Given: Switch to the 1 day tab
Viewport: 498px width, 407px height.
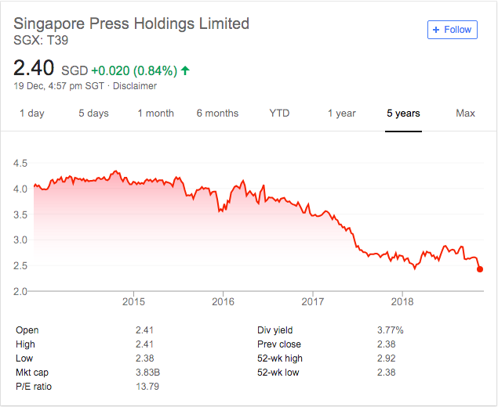Looking at the screenshot, I should tap(32, 113).
